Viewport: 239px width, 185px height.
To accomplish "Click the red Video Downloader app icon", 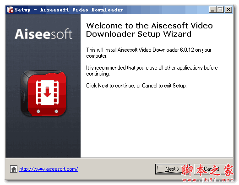I will point(43,93).
